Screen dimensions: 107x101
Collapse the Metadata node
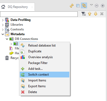coord(3,34)
